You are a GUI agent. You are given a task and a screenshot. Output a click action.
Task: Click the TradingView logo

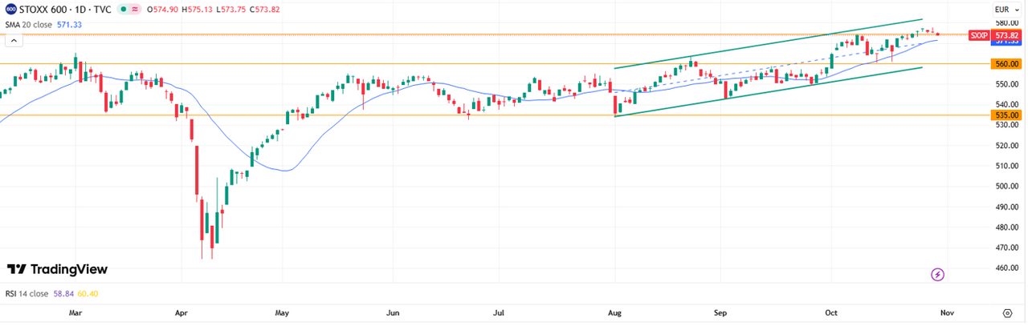57,270
